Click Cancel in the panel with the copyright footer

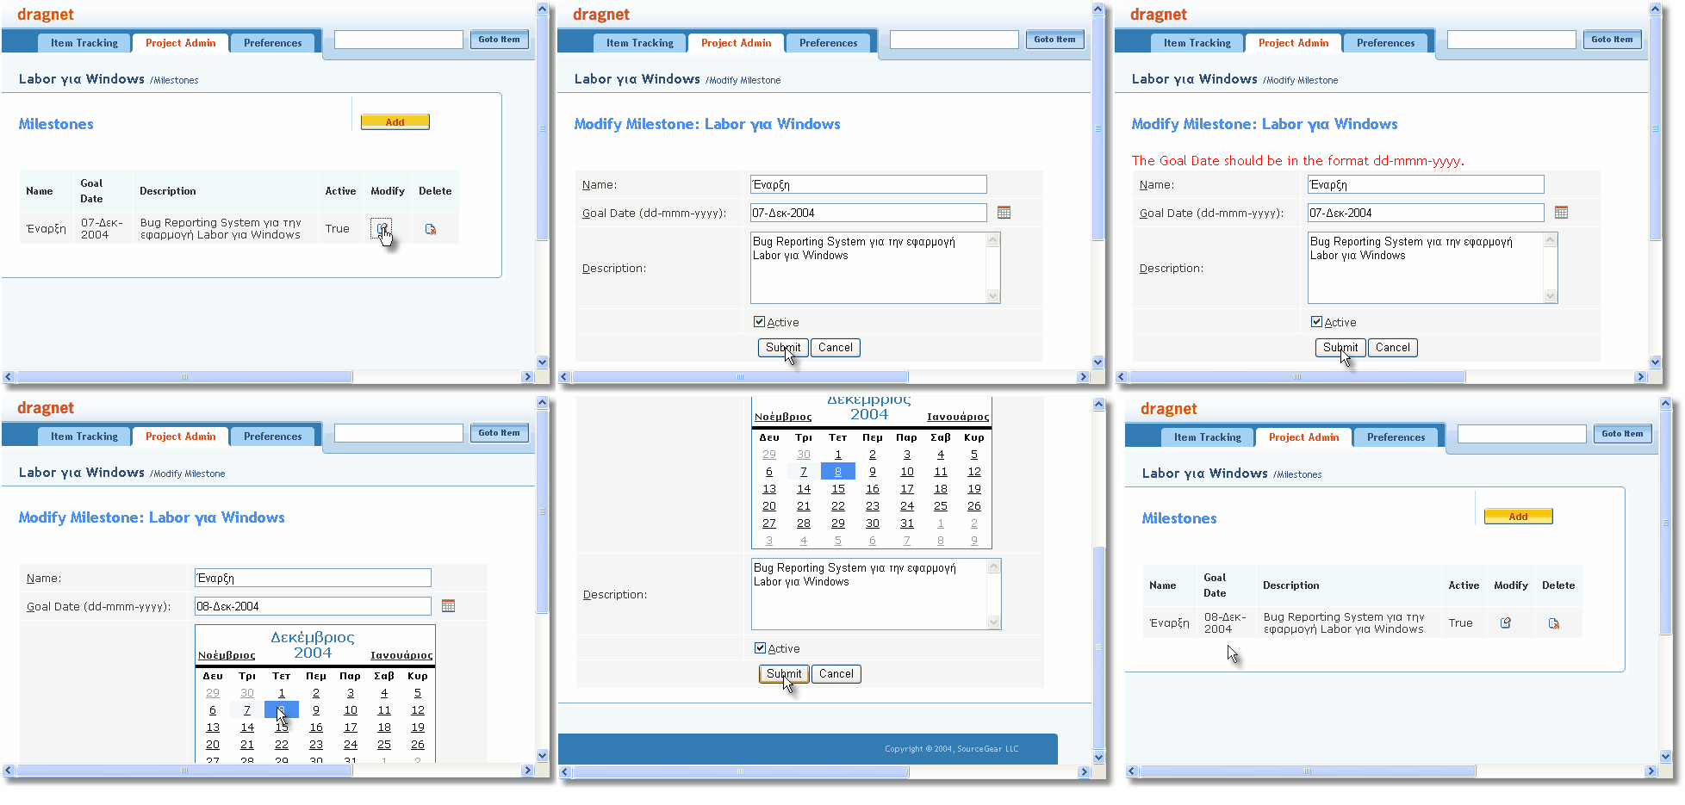tap(836, 674)
